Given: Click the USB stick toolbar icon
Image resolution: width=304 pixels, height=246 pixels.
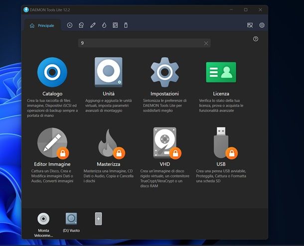Looking at the screenshot, I should 126,25.
